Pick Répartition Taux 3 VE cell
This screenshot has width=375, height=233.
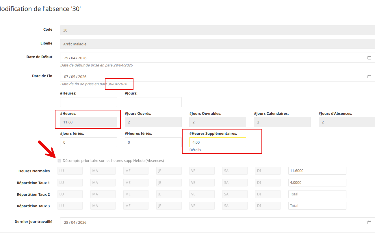[202, 206]
